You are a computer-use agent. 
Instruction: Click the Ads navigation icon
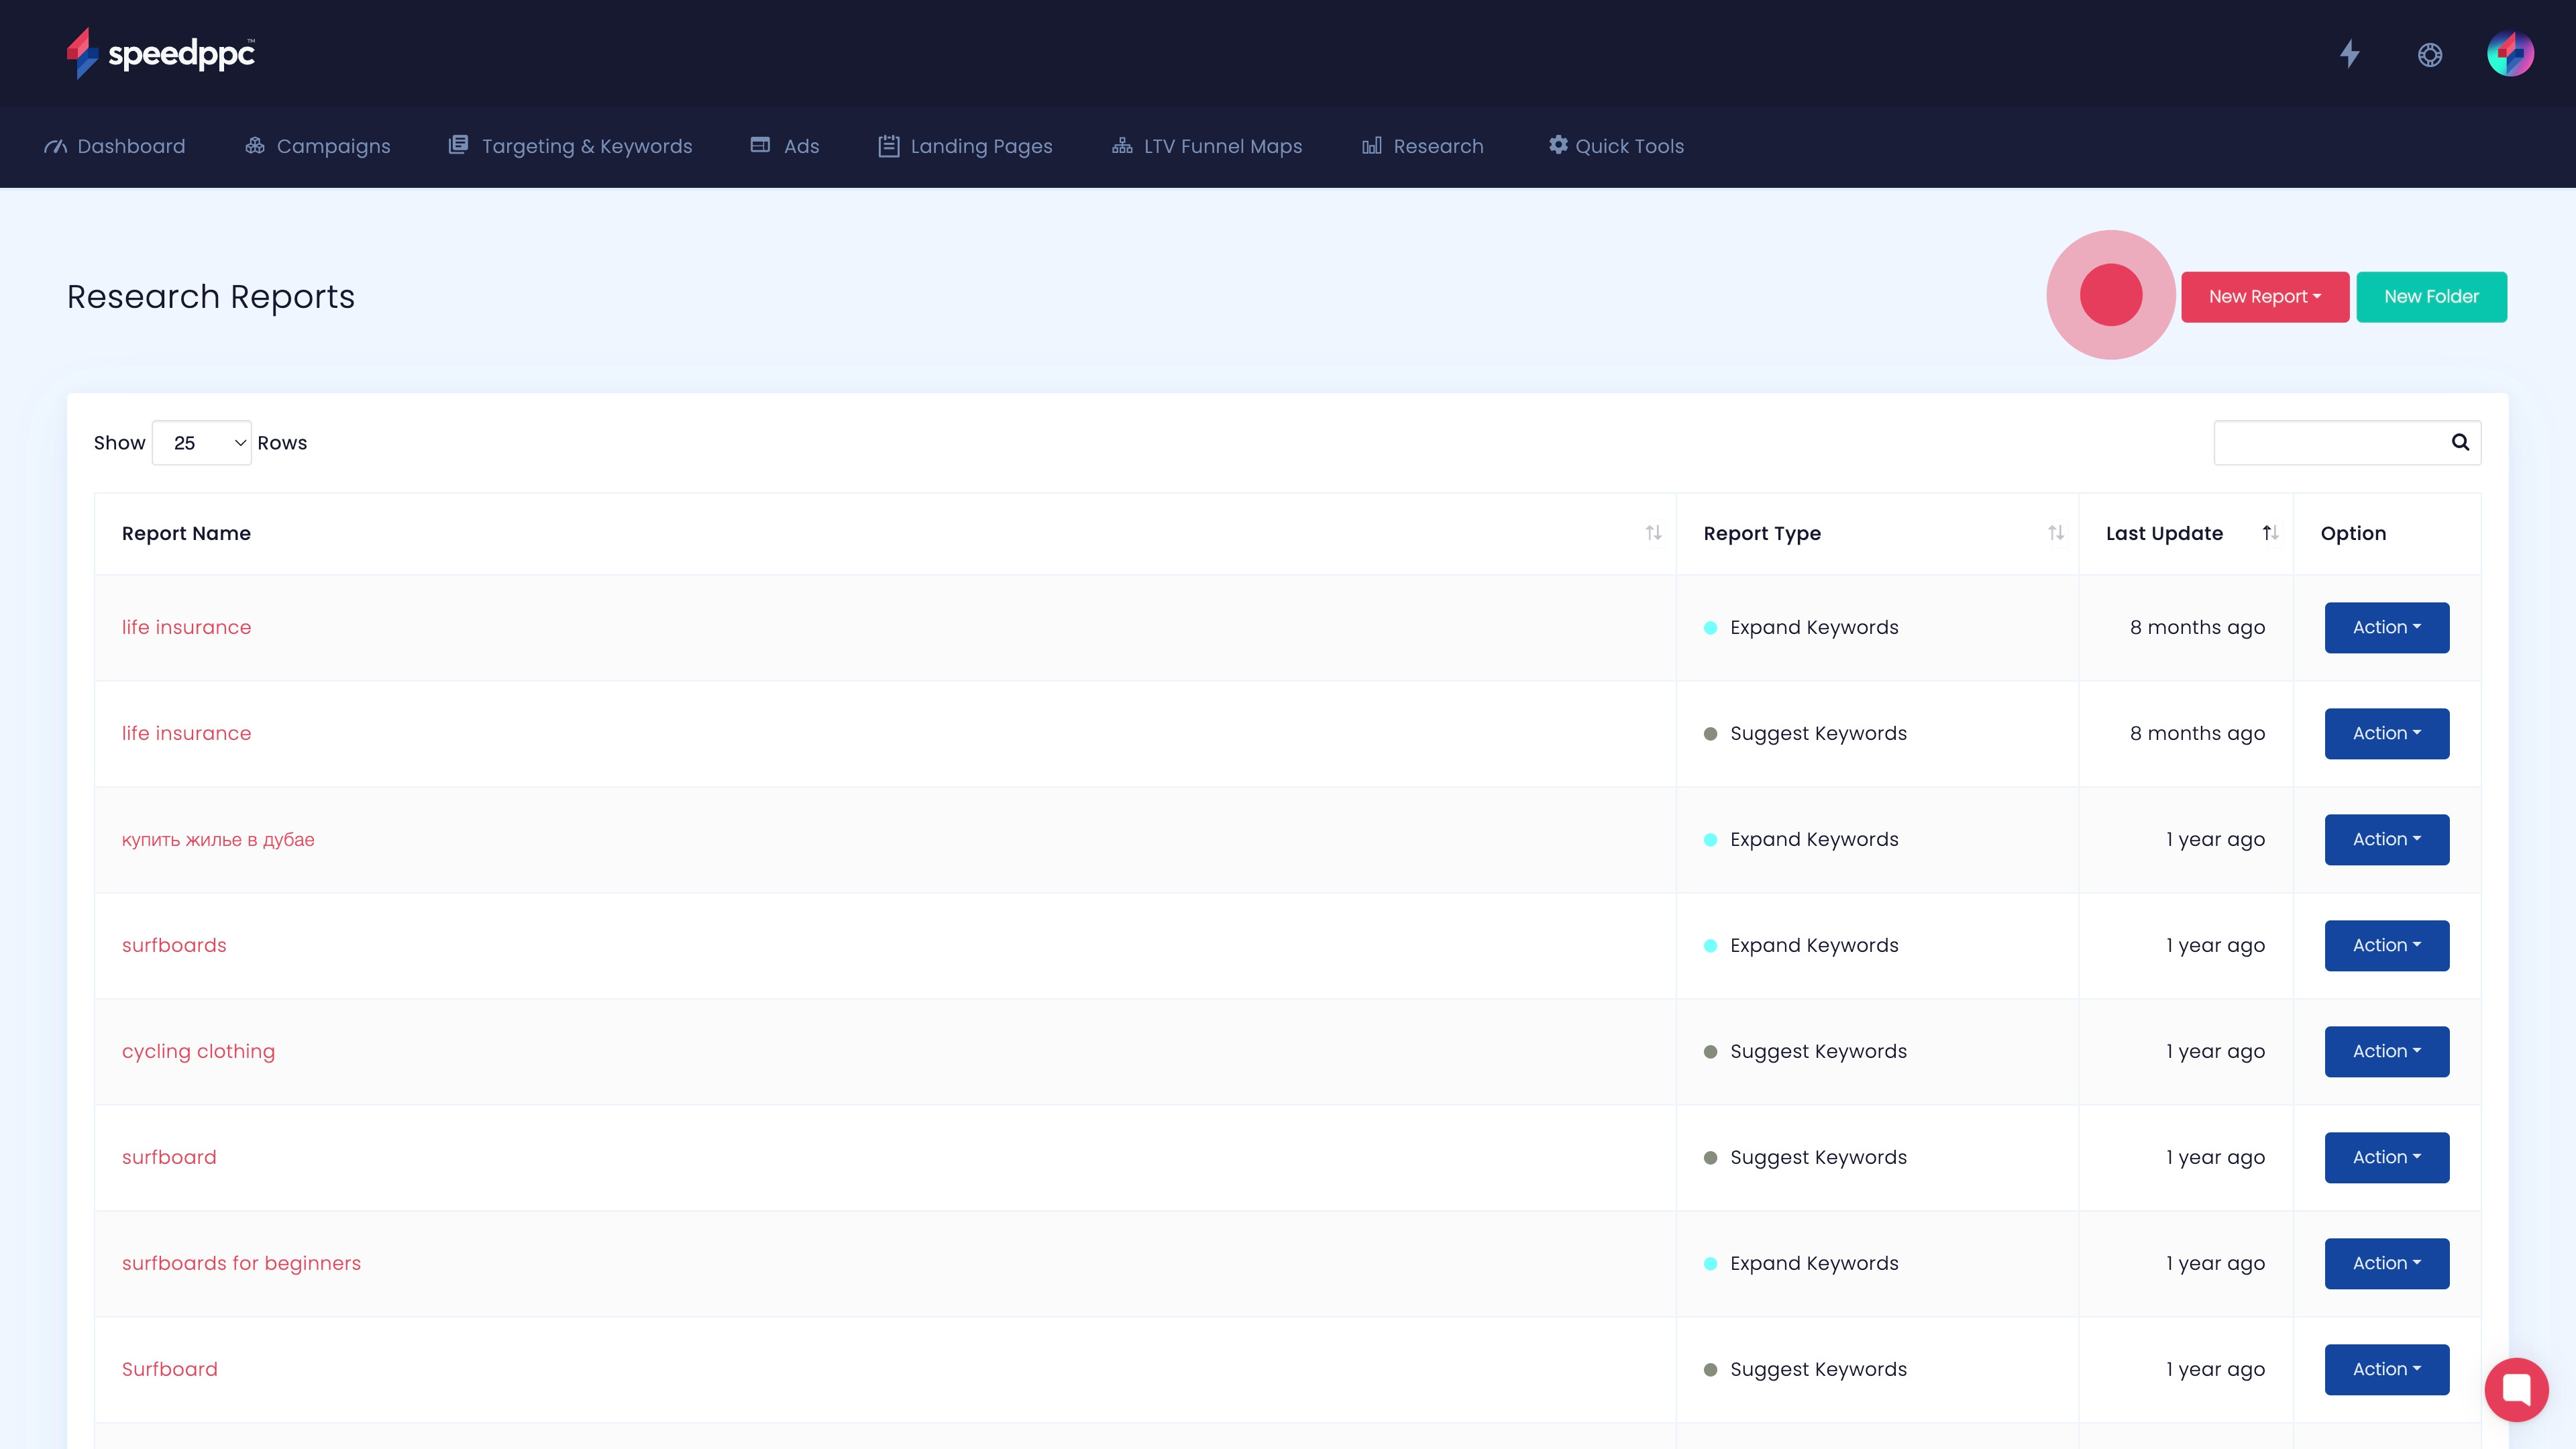(761, 146)
